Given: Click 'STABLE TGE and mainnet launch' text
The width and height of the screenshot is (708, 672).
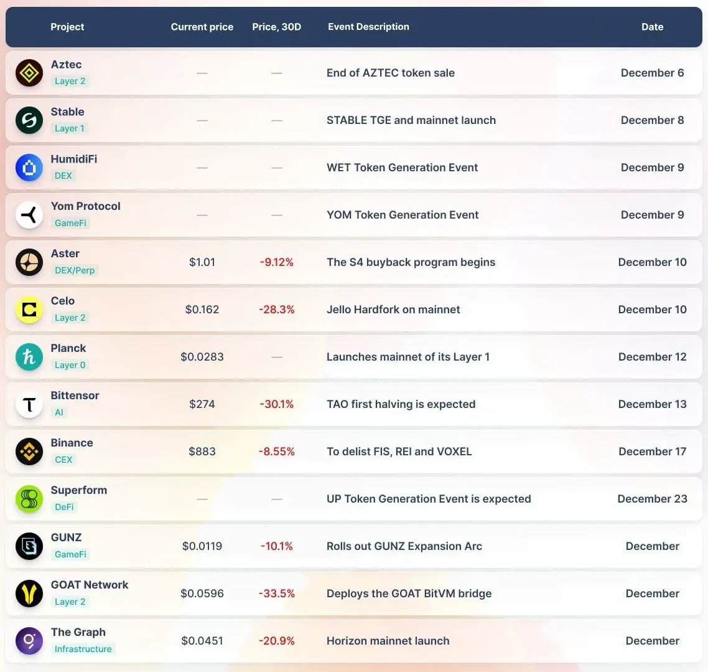Looking at the screenshot, I should click(411, 120).
